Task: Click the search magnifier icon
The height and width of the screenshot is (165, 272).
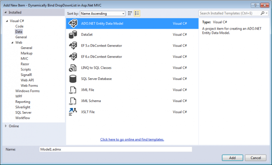Action: (x=262, y=13)
